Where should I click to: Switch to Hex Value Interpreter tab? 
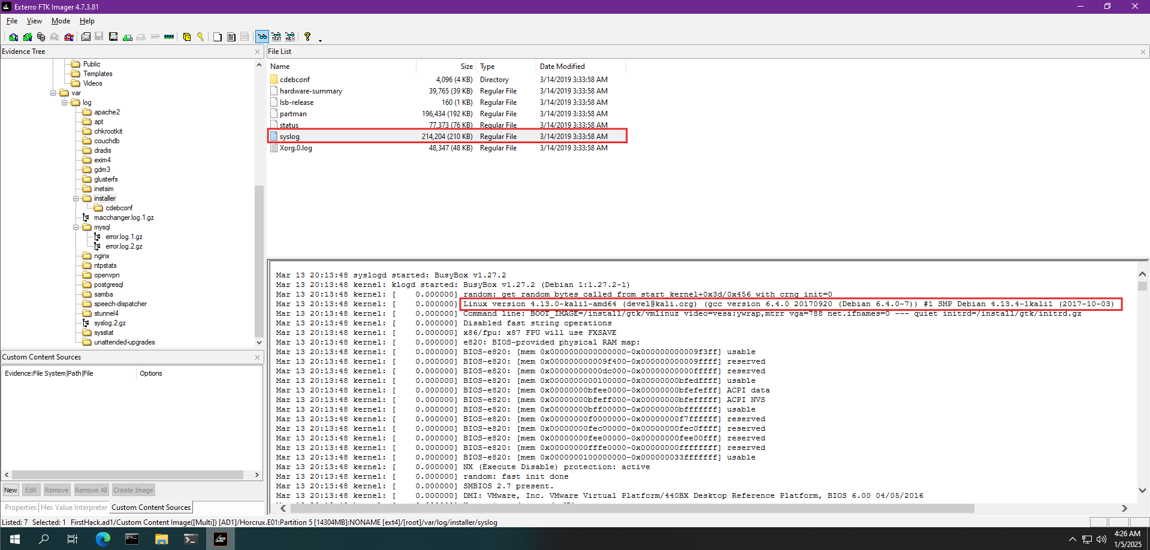(x=74, y=507)
